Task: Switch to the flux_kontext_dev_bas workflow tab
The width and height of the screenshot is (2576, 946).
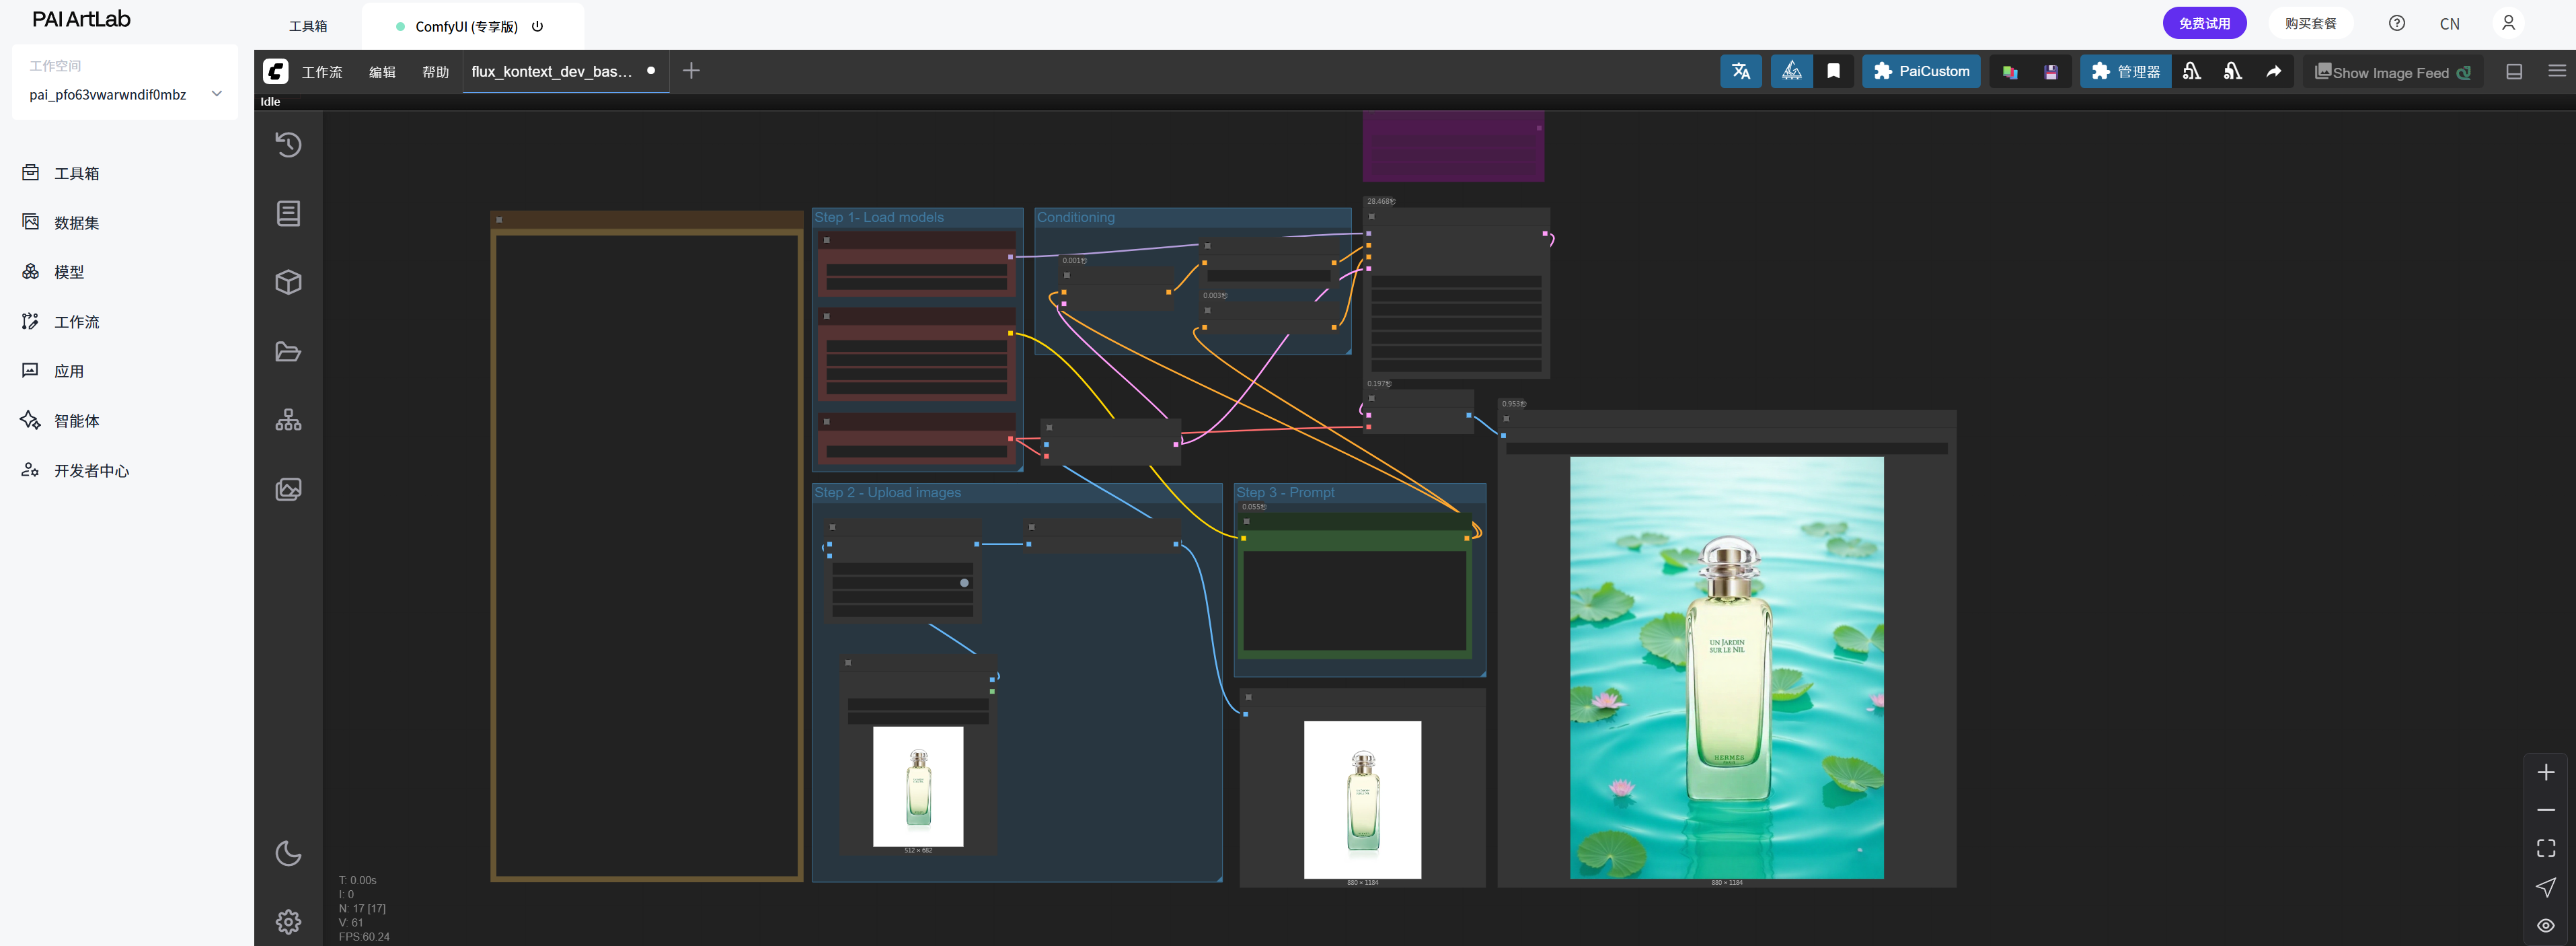Action: [552, 72]
